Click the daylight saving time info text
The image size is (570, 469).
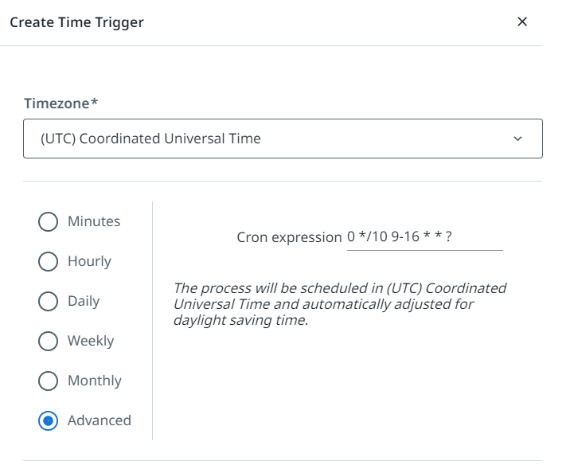(340, 304)
